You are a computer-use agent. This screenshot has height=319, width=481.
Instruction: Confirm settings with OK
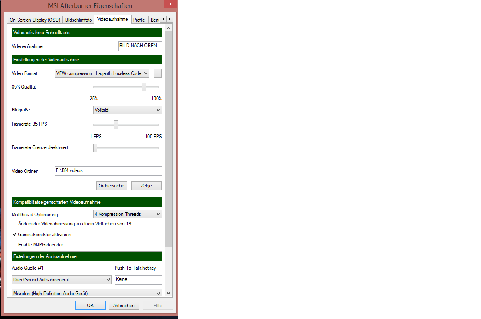click(x=91, y=306)
